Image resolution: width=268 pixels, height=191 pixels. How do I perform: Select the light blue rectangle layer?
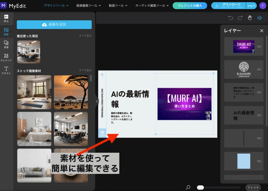[244, 161]
